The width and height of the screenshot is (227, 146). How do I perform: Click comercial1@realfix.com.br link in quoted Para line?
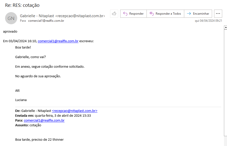pyautogui.click(x=44, y=120)
